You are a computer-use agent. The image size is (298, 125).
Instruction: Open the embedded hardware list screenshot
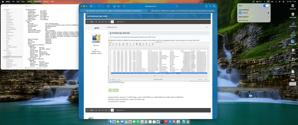tap(159, 61)
